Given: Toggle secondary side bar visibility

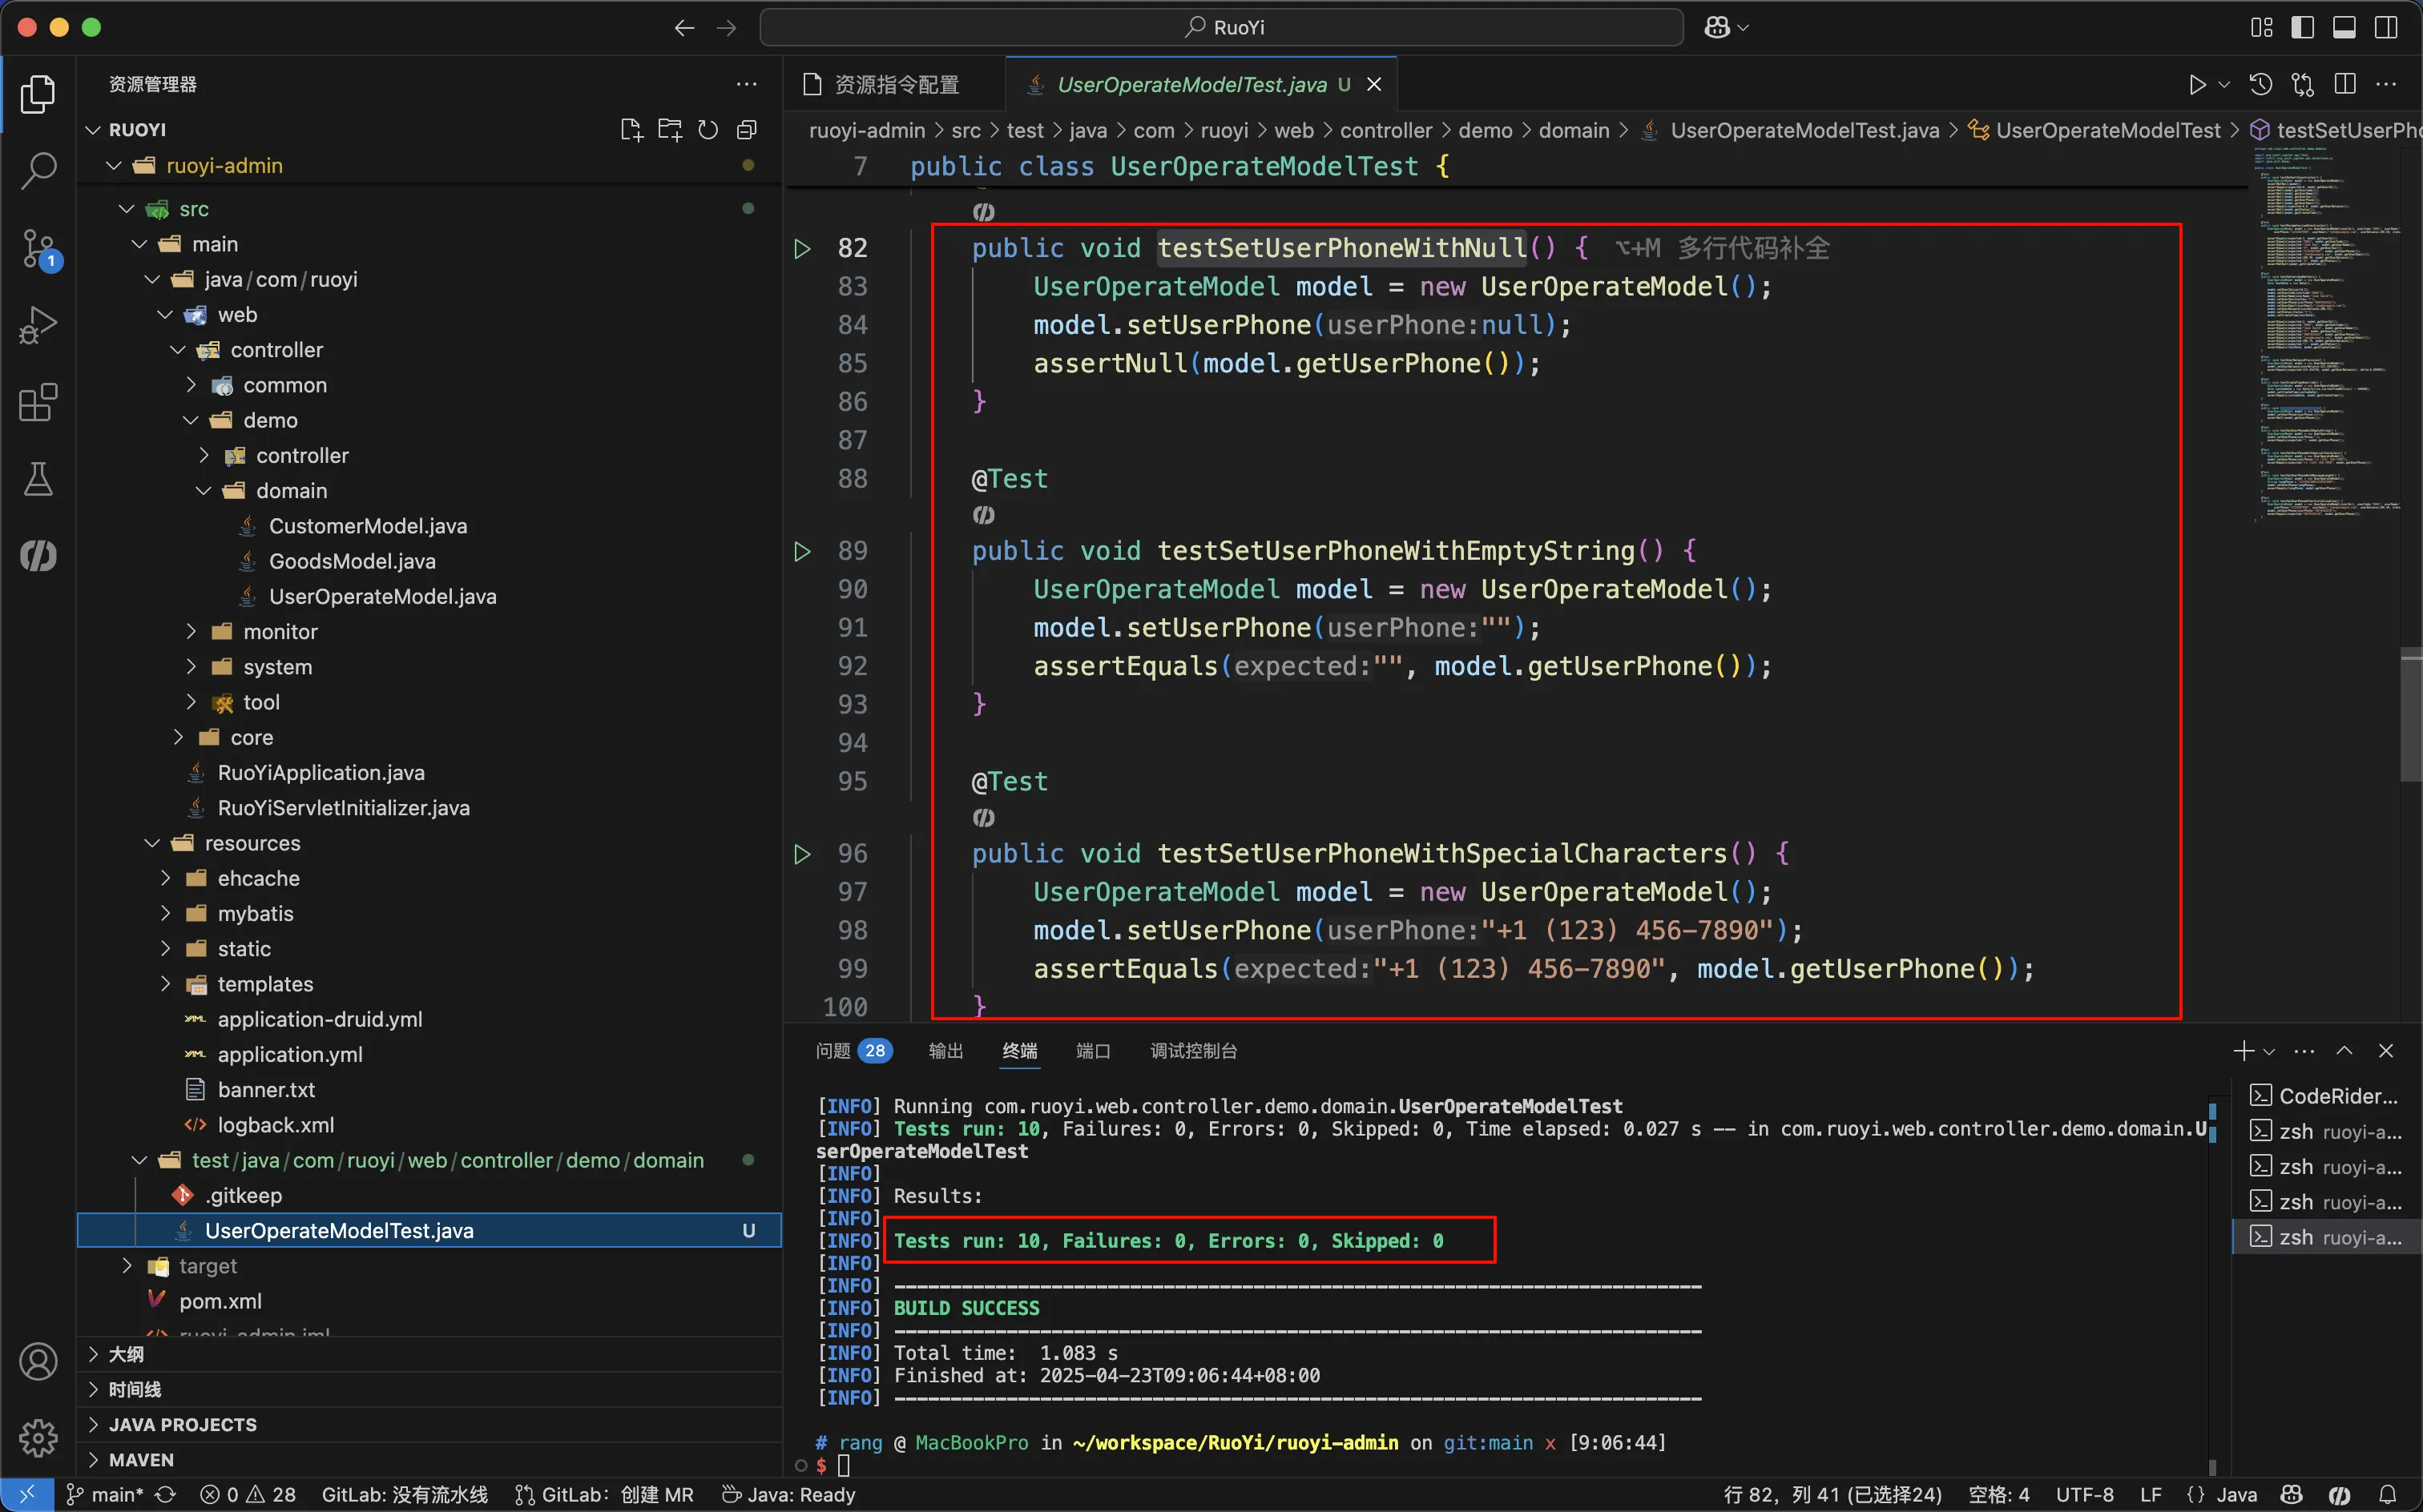Looking at the screenshot, I should pyautogui.click(x=2386, y=27).
